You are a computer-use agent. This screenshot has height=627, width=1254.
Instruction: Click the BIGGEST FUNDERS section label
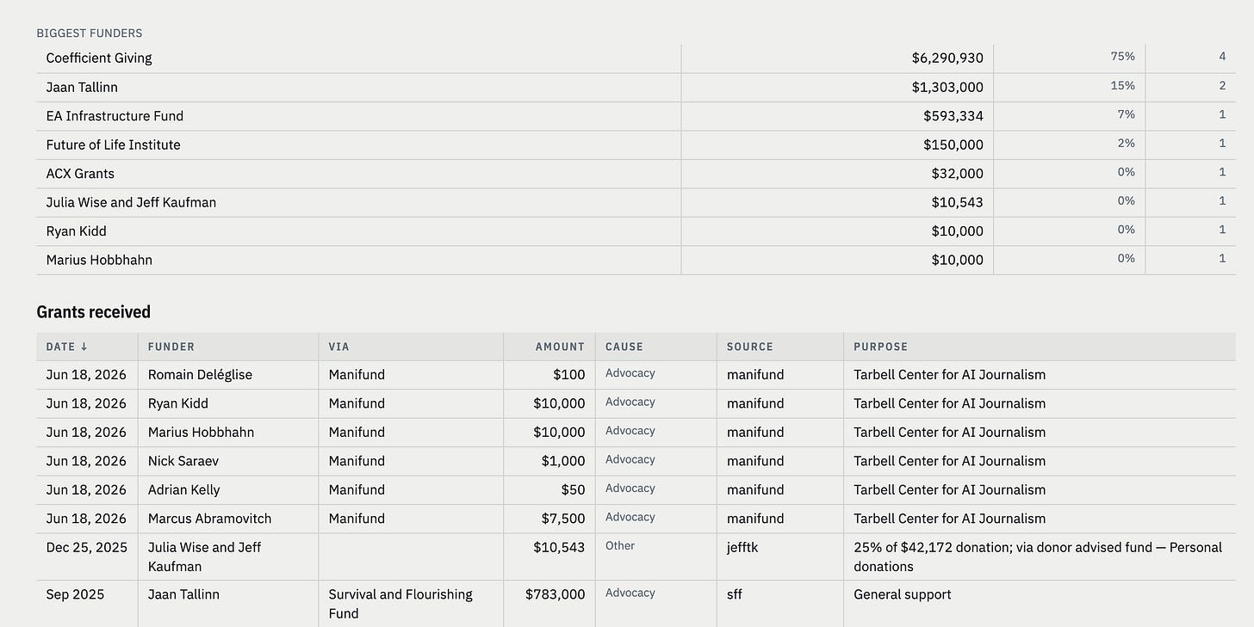(90, 34)
